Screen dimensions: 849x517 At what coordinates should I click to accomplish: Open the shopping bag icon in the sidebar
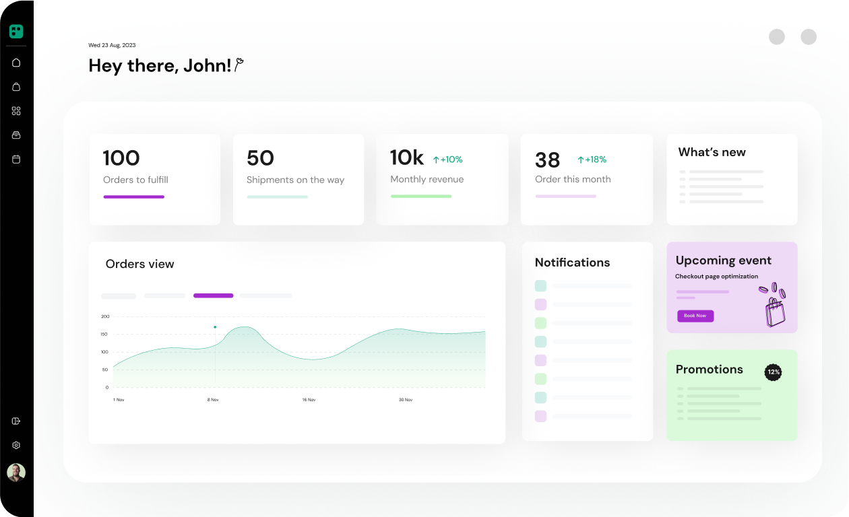tap(16, 87)
